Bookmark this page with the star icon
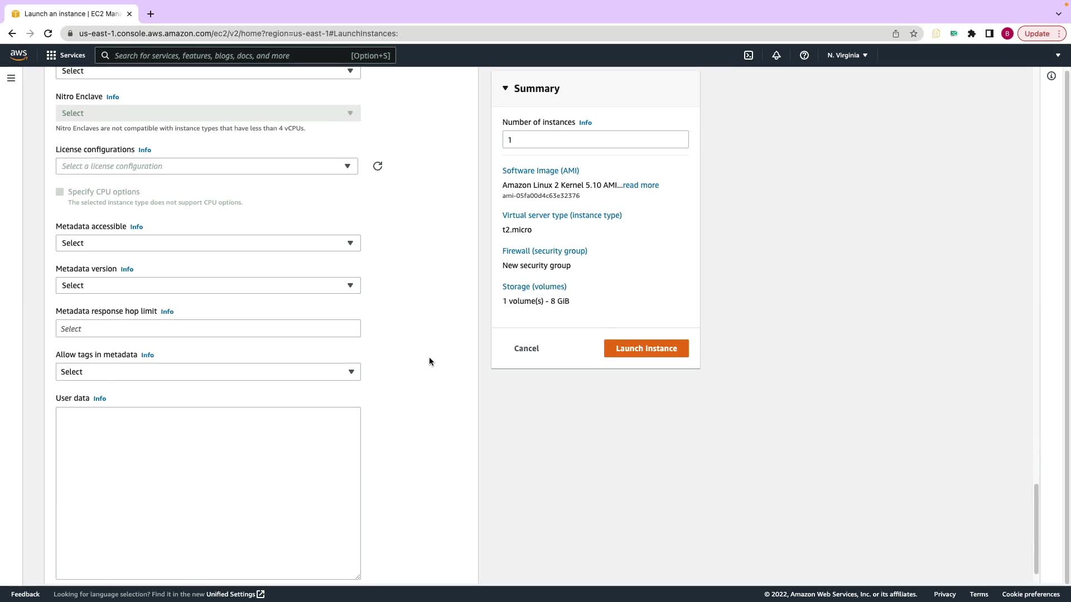 [913, 33]
